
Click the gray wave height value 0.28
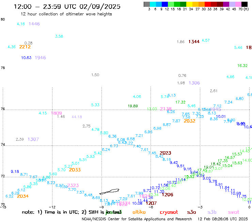[x=29, y=43]
